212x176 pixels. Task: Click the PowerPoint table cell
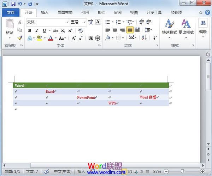92,97
